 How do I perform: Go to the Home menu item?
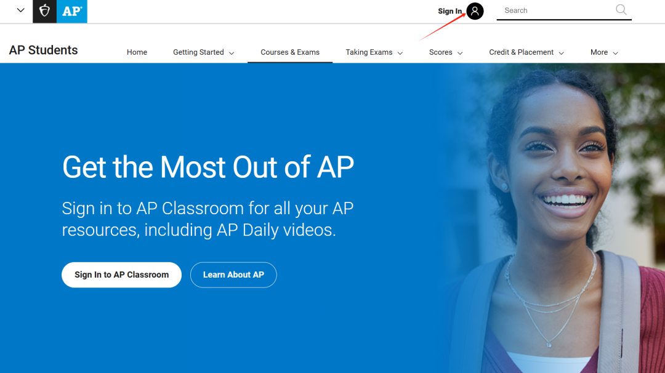[x=137, y=52]
